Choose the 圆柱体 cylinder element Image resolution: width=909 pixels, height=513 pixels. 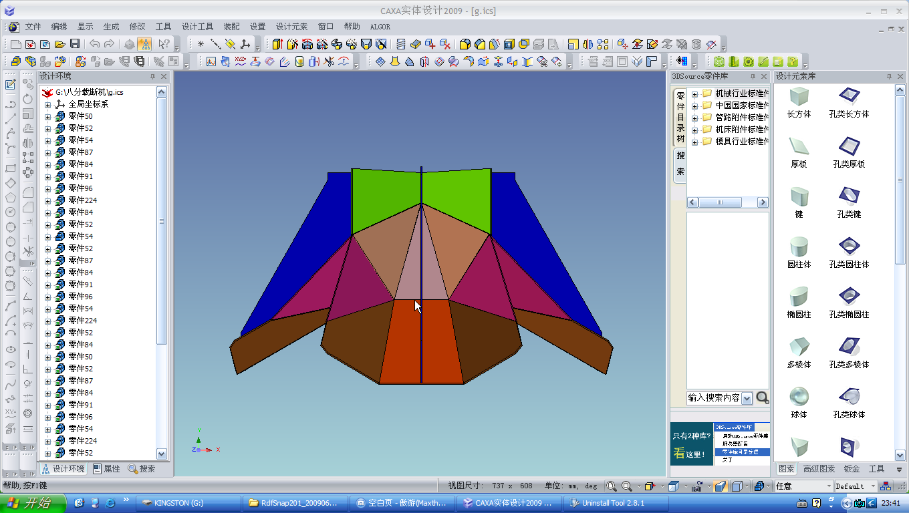pyautogui.click(x=799, y=246)
